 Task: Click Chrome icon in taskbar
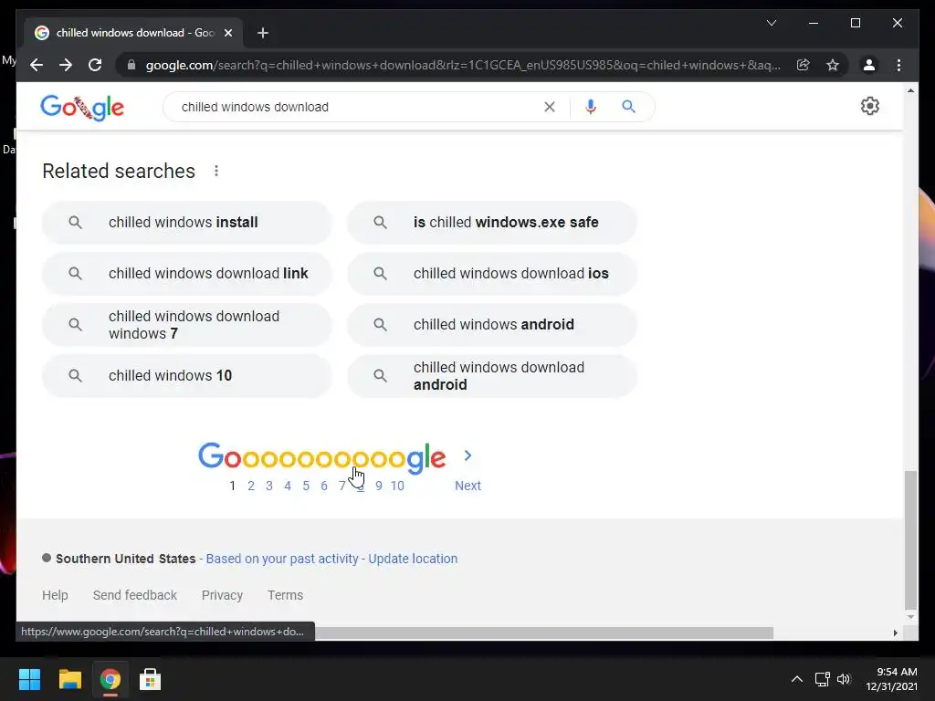(110, 679)
